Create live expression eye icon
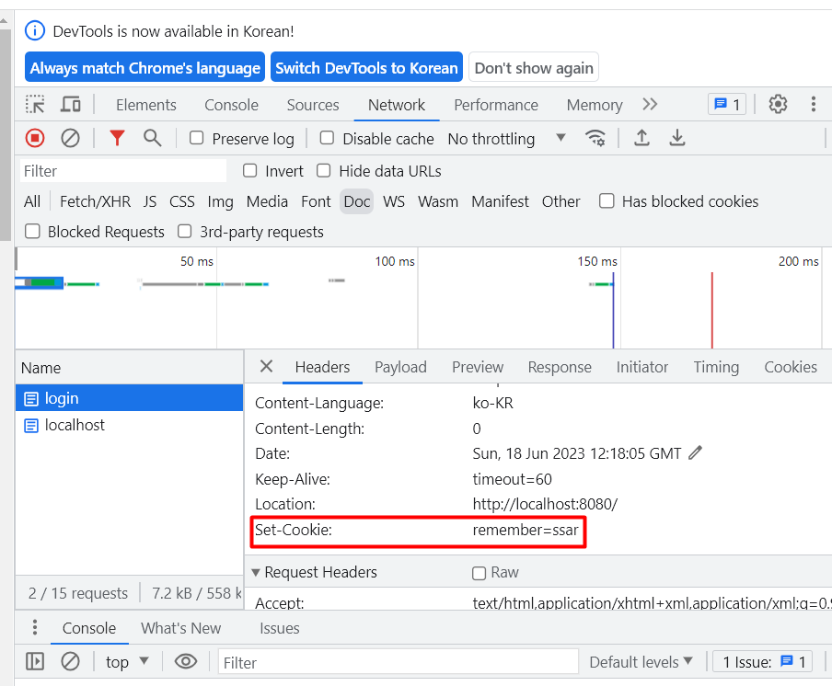This screenshot has width=832, height=686. click(186, 661)
